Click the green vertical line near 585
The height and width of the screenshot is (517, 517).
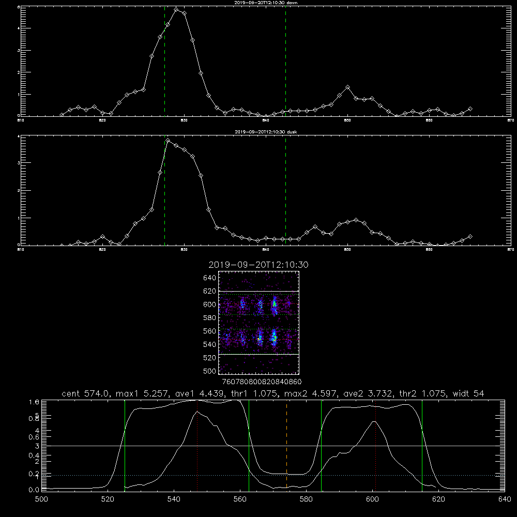point(321,445)
